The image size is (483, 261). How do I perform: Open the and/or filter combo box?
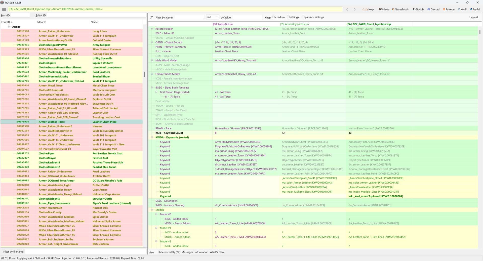212,17
